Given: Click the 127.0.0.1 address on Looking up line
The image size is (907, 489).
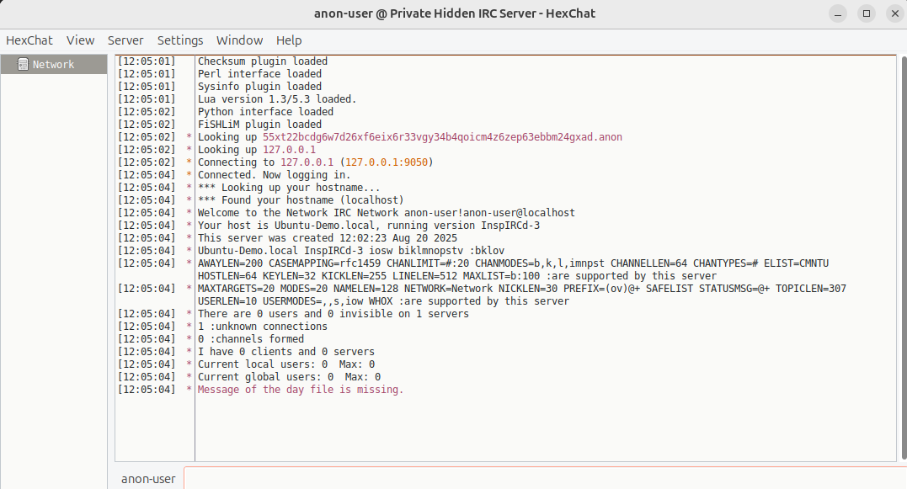Looking at the screenshot, I should (289, 150).
